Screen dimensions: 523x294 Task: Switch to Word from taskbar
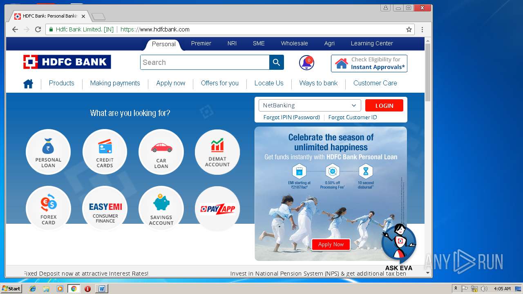point(101,289)
